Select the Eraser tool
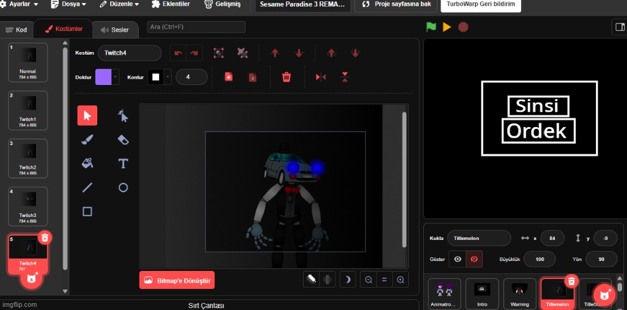 [123, 139]
